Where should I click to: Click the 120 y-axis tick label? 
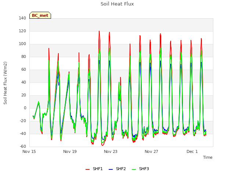22,31
